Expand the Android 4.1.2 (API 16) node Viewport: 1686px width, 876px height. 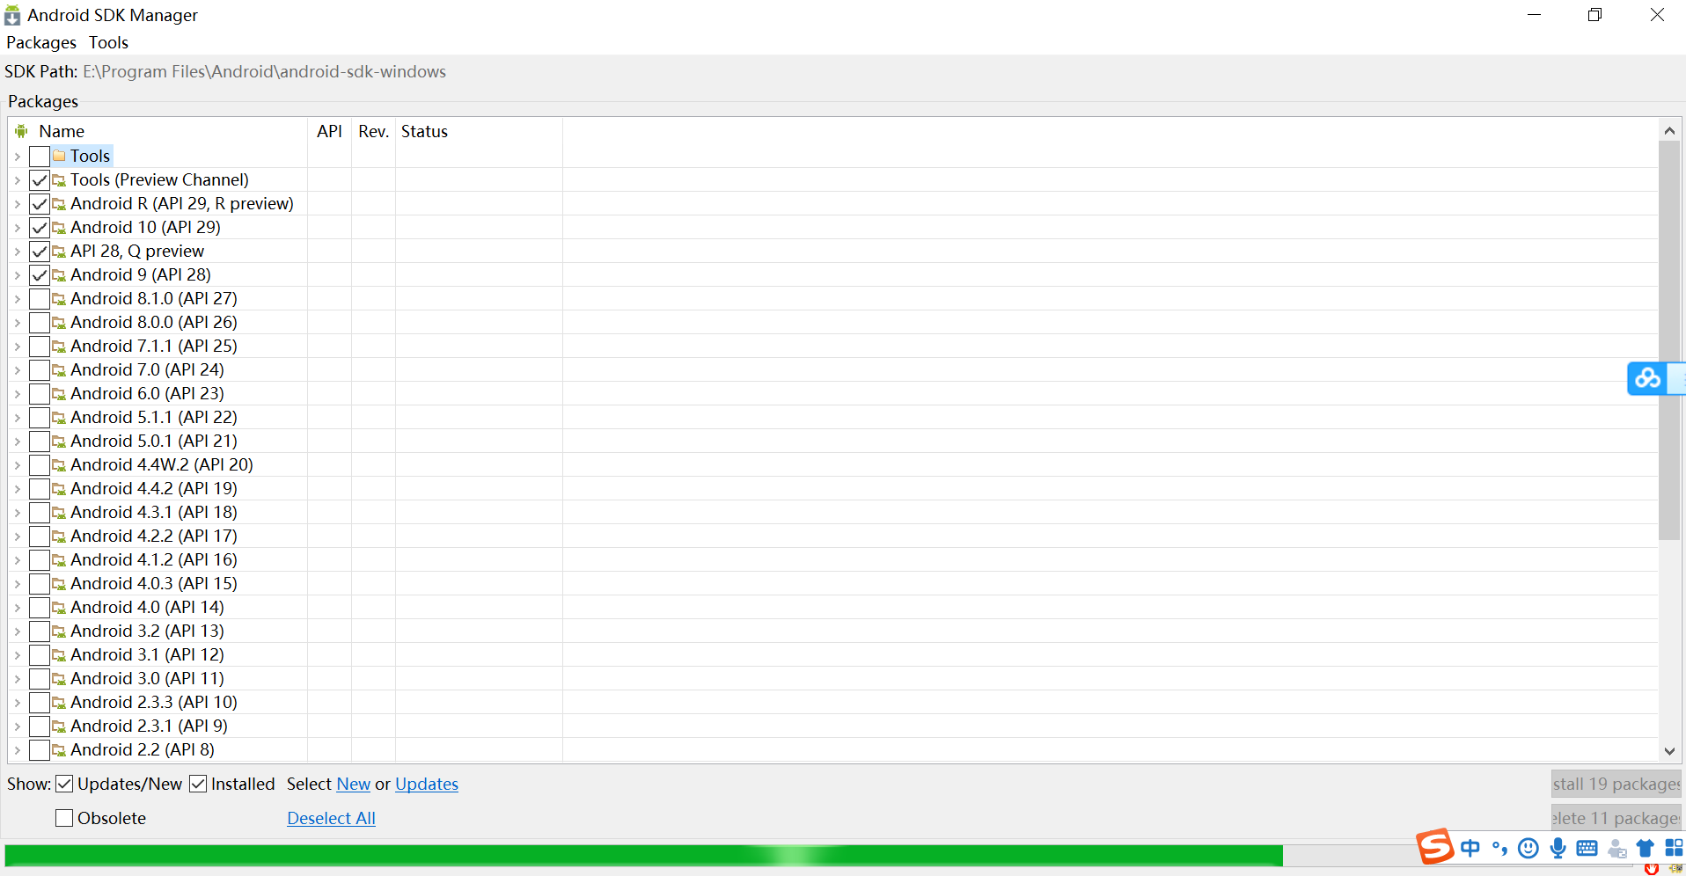[x=17, y=560]
